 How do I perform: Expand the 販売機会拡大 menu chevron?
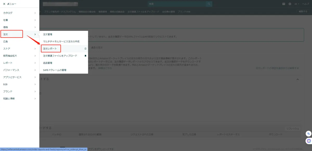35,56
